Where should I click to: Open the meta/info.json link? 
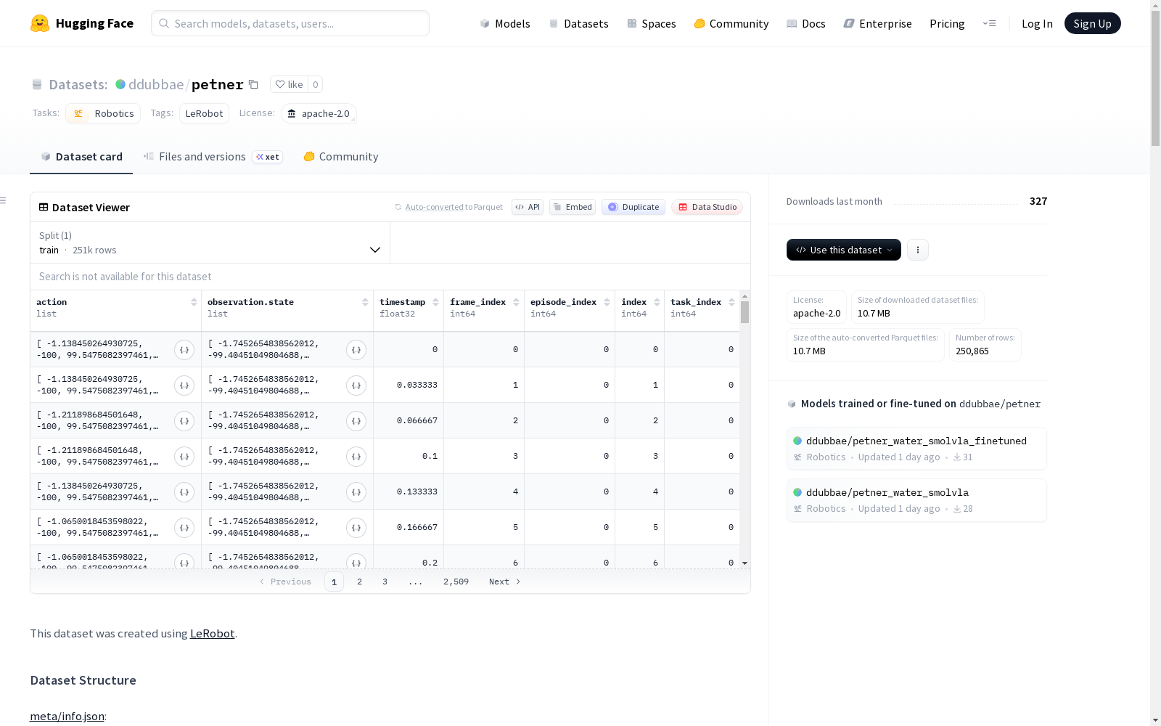pyautogui.click(x=67, y=716)
